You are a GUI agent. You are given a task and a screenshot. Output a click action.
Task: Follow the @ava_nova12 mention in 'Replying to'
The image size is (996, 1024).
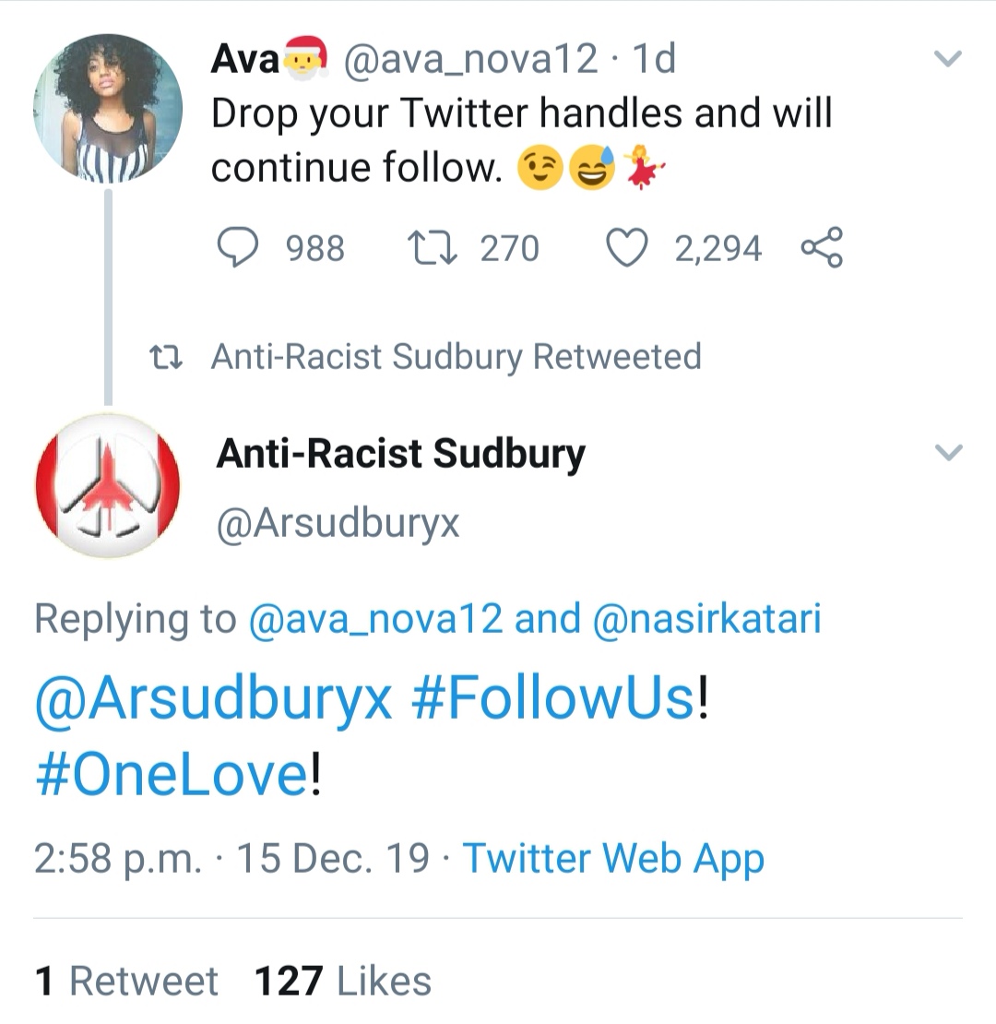376,618
